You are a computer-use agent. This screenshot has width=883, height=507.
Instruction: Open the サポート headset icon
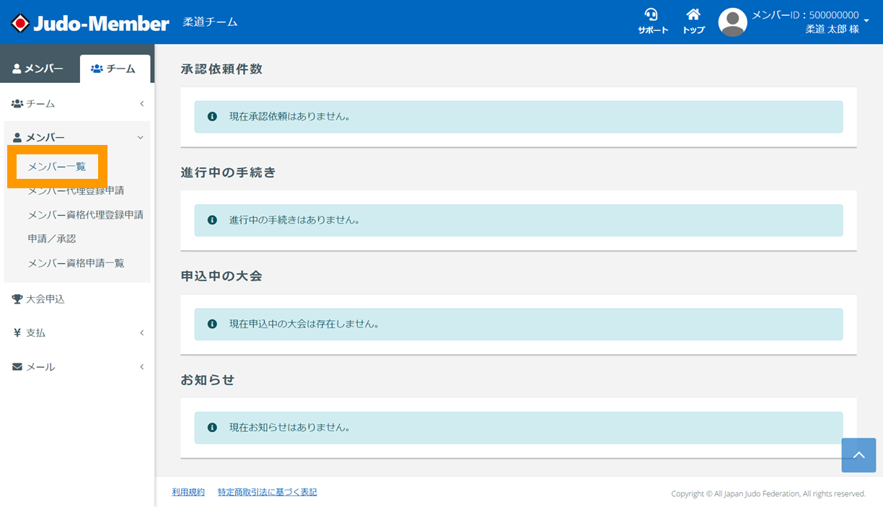pyautogui.click(x=651, y=15)
